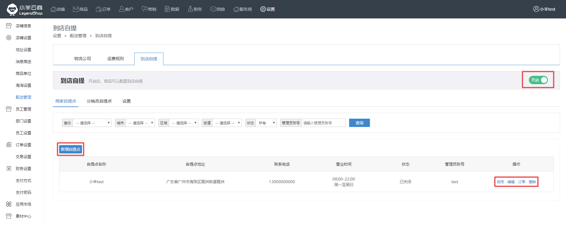Screen dimensions: 566x226
Task: Open the 财务 money bag icon
Action: click(190, 9)
